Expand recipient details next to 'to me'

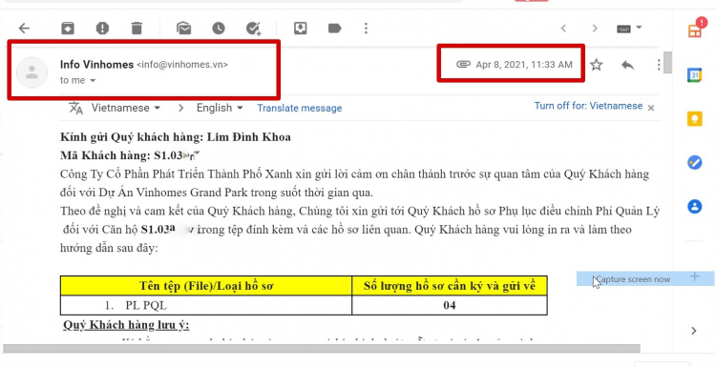93,81
